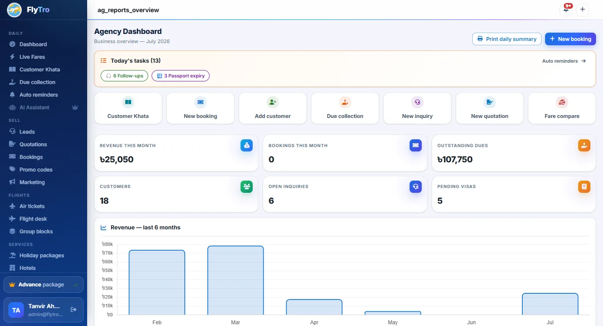Click the Customer Khata book icon card
This screenshot has height=326, width=603.
(128, 108)
